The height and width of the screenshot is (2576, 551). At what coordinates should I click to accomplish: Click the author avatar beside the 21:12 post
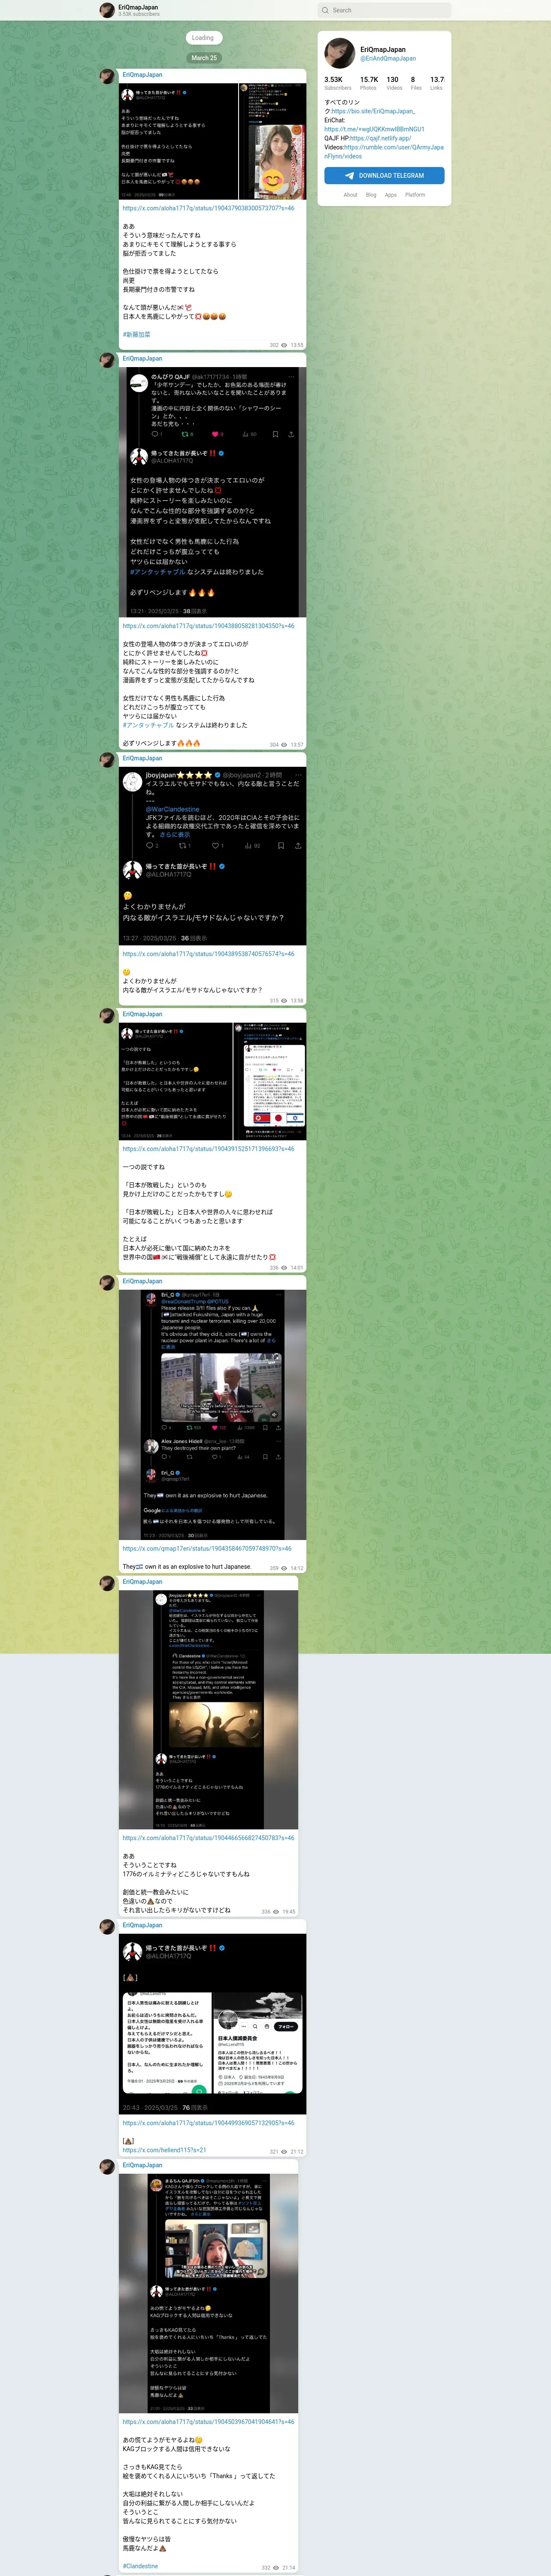coord(107,1927)
